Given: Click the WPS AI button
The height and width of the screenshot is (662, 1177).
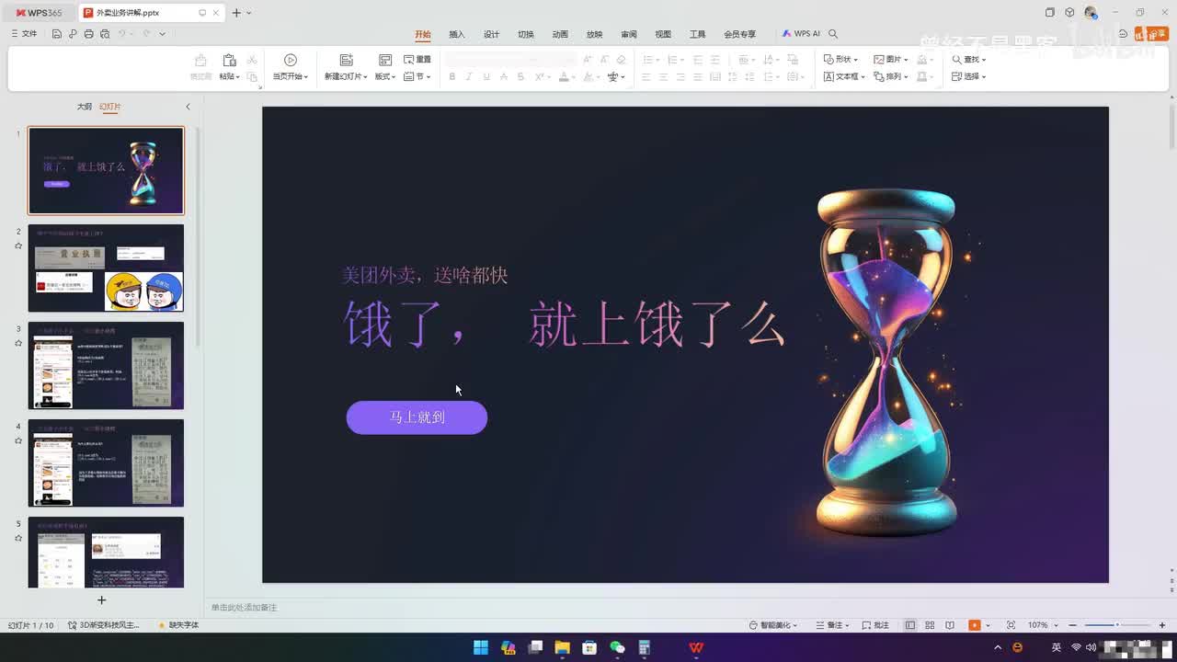Looking at the screenshot, I should 801,34.
